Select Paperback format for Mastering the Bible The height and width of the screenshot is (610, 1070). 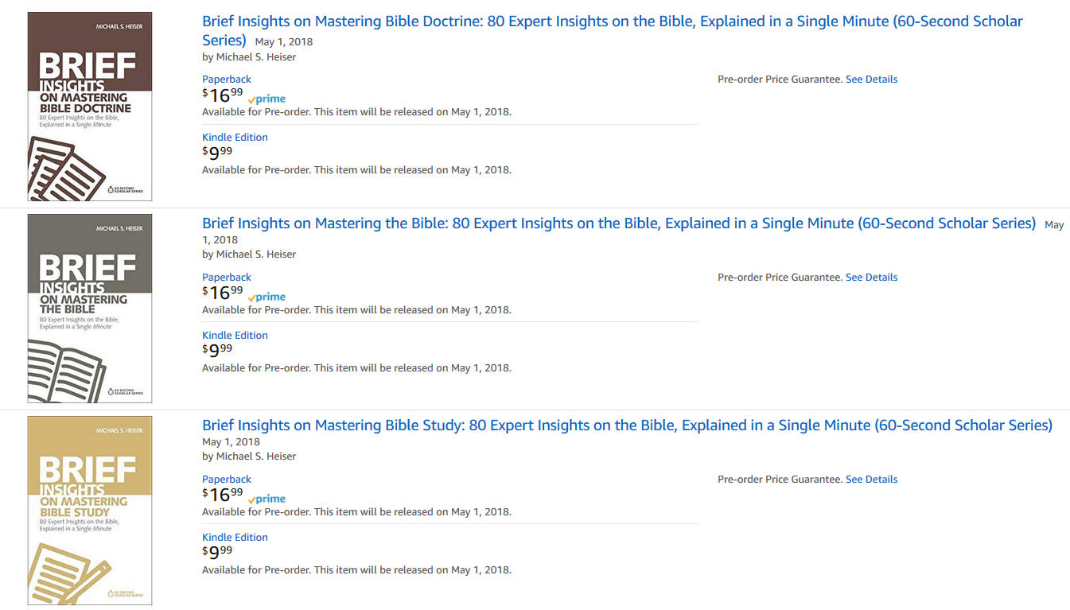[x=227, y=277]
